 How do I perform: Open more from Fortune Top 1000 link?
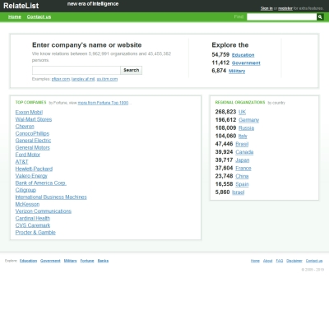[103, 103]
